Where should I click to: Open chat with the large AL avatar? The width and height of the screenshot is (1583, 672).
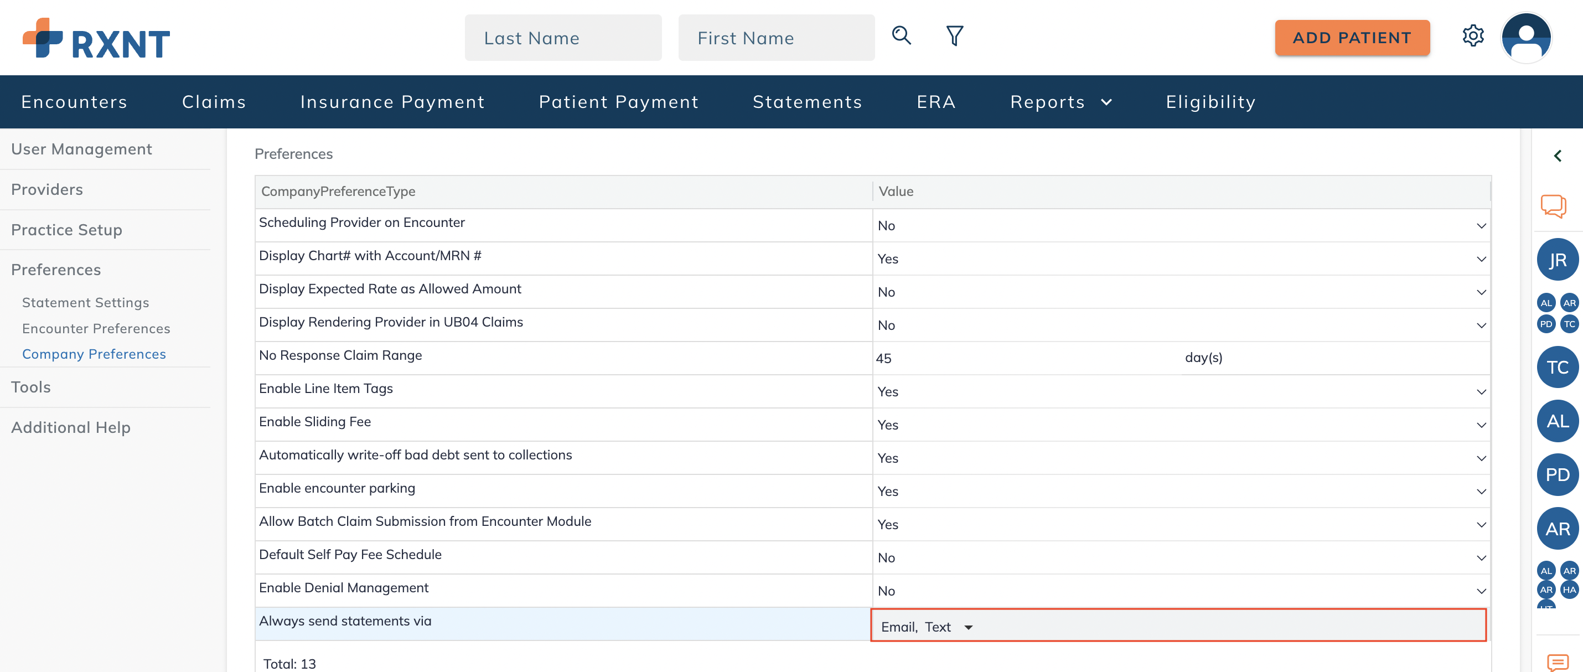pos(1557,421)
